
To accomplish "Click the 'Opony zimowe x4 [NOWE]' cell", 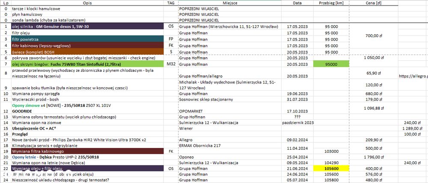I will (x=87, y=108).
